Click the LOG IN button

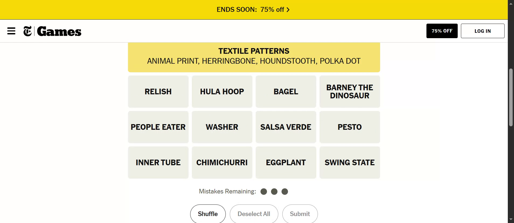[x=482, y=31]
